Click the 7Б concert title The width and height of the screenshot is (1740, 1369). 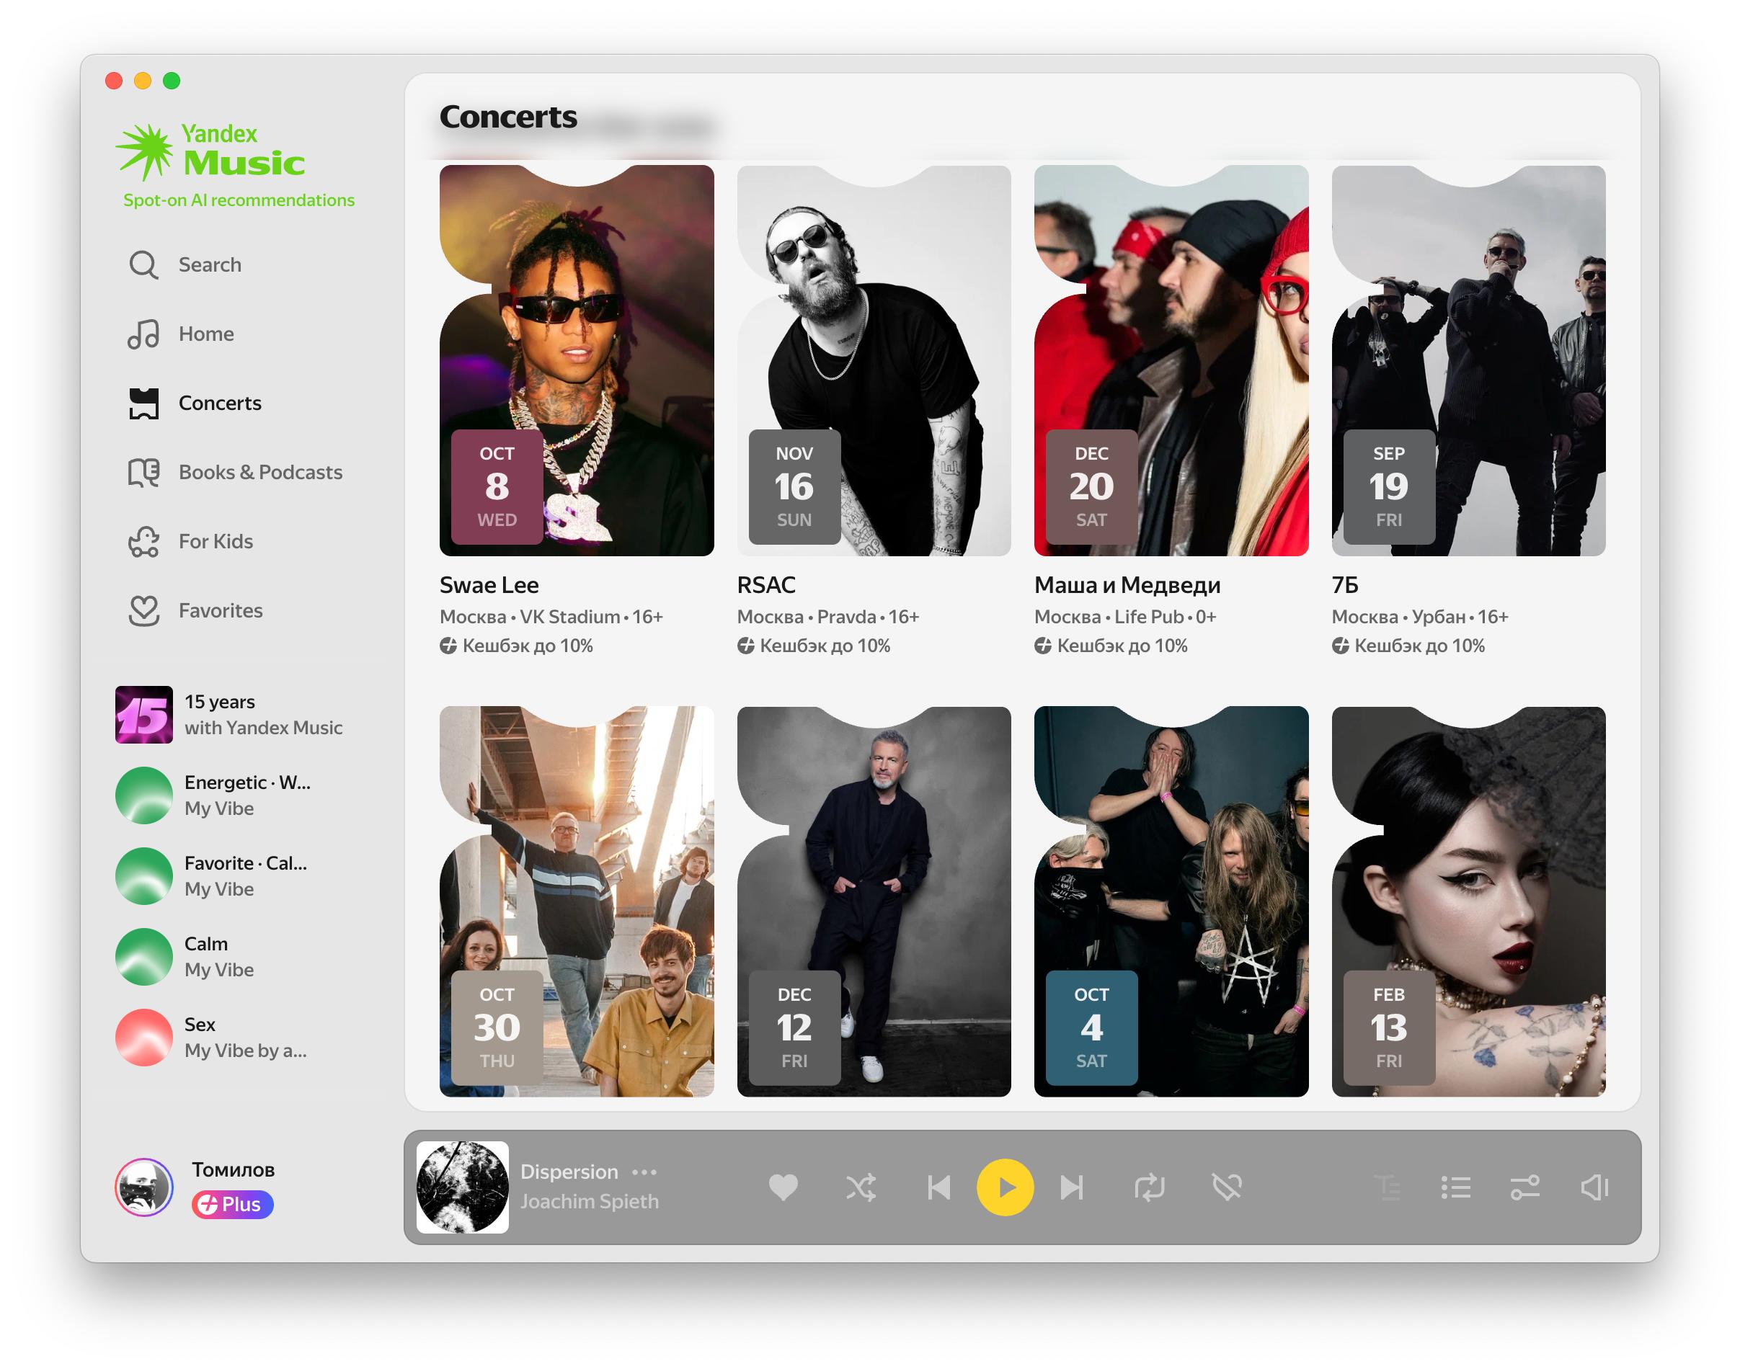point(1345,585)
